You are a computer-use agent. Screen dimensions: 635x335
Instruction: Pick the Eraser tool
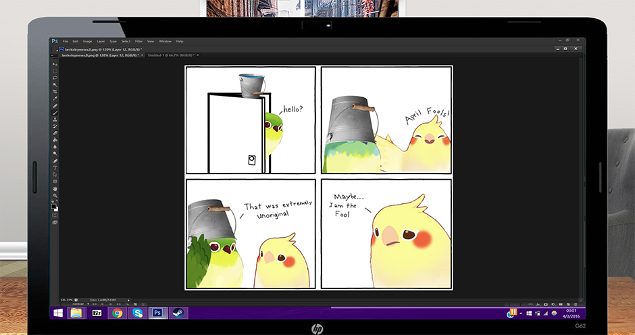coord(55,132)
